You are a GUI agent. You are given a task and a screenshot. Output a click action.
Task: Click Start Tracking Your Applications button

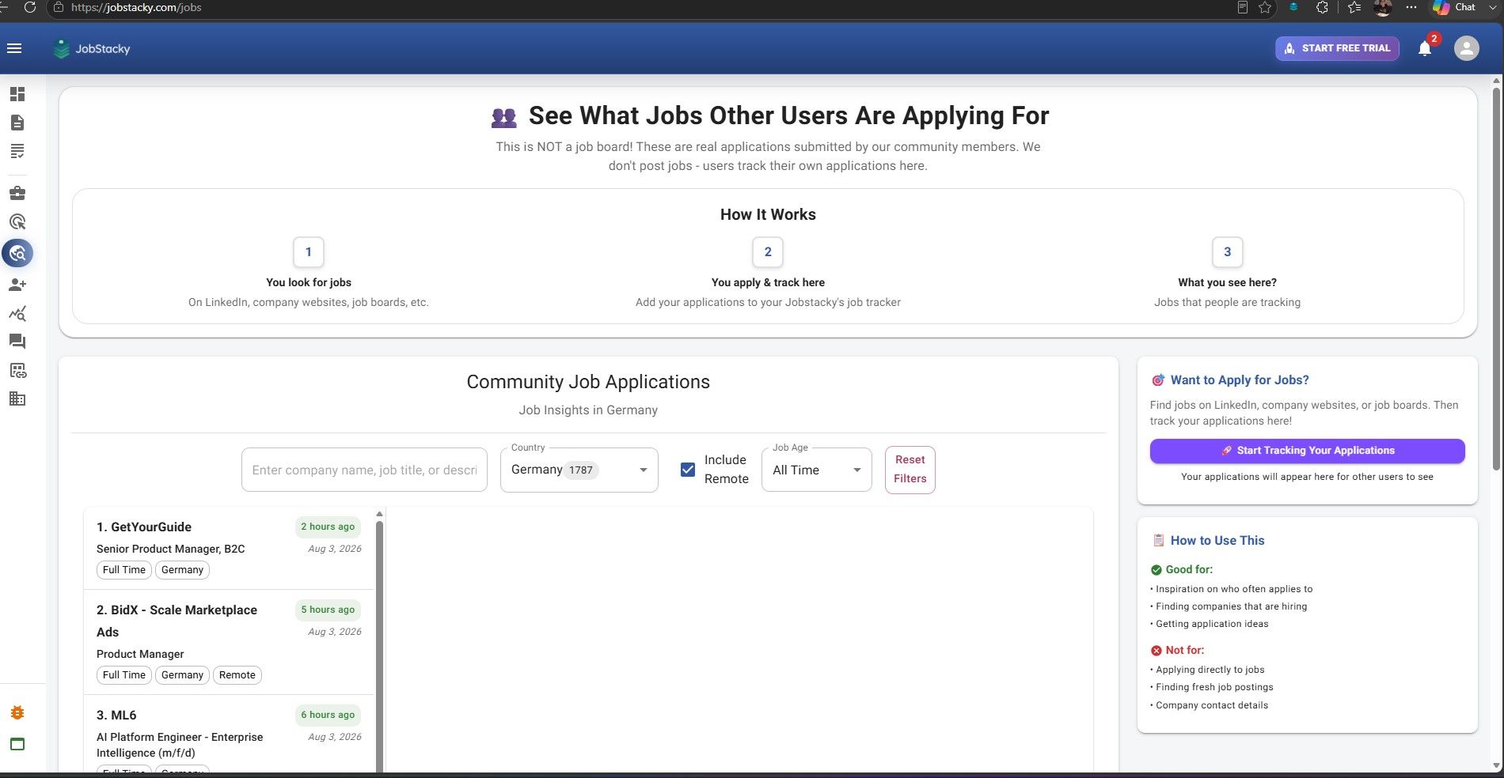pyautogui.click(x=1307, y=451)
